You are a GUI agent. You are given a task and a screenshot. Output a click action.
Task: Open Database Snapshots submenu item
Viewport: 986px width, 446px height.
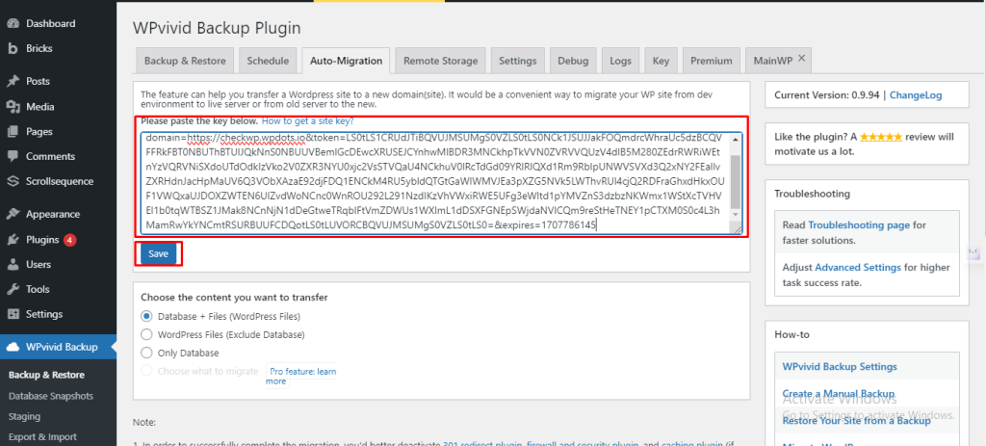click(51, 396)
